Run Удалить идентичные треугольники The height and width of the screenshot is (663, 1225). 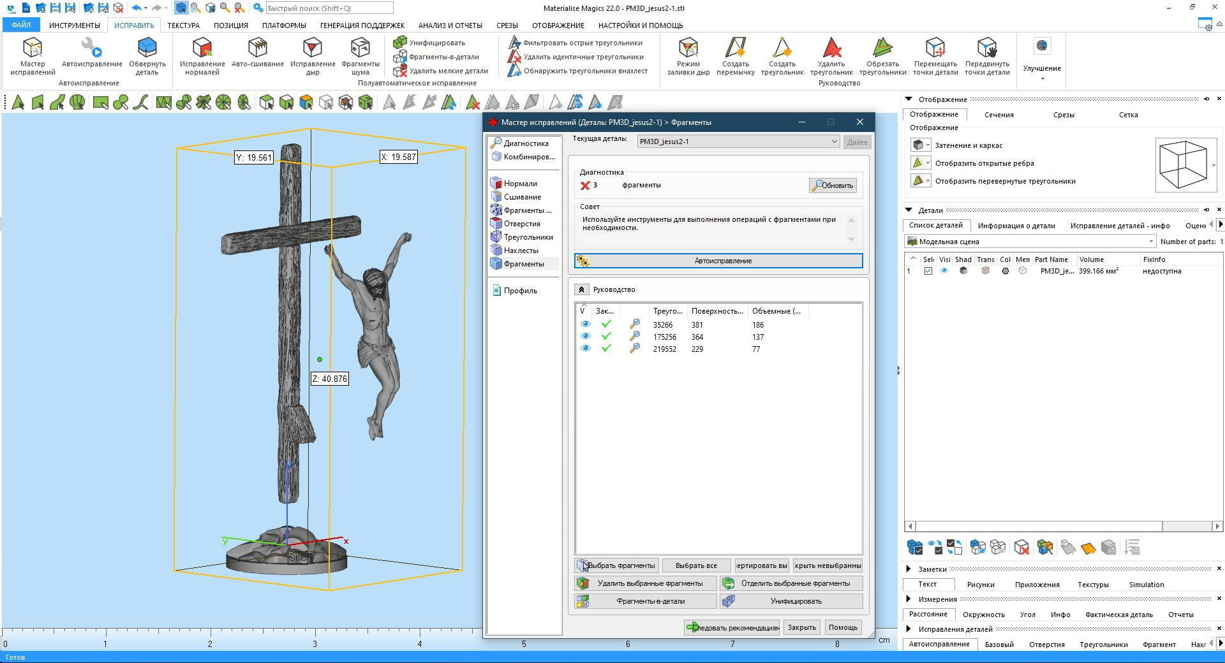[576, 57]
